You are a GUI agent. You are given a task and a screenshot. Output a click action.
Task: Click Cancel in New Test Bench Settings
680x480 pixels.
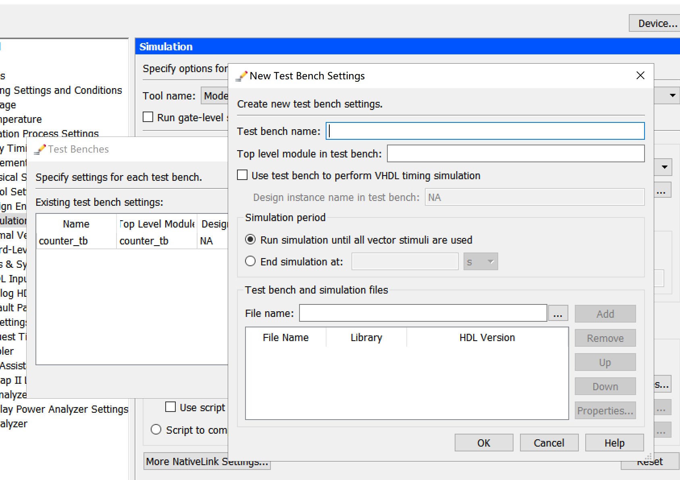(x=549, y=443)
